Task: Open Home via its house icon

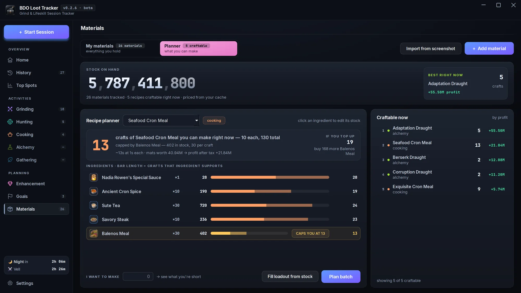Action: (x=10, y=60)
